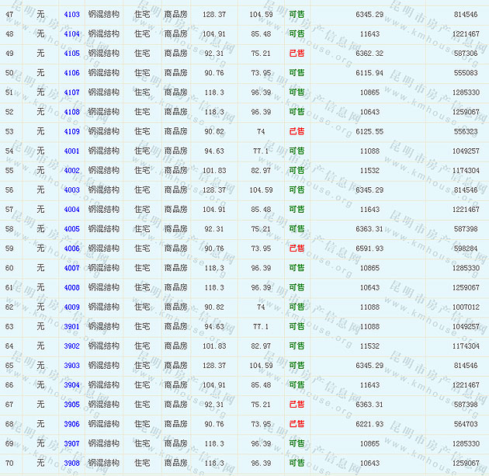Click unit price 6591.93 cell
Viewport: 489px width, 476px height.
click(x=369, y=248)
